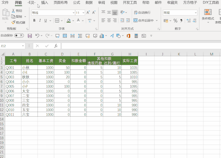Open the number format (常规) dropdown

point(196,13)
